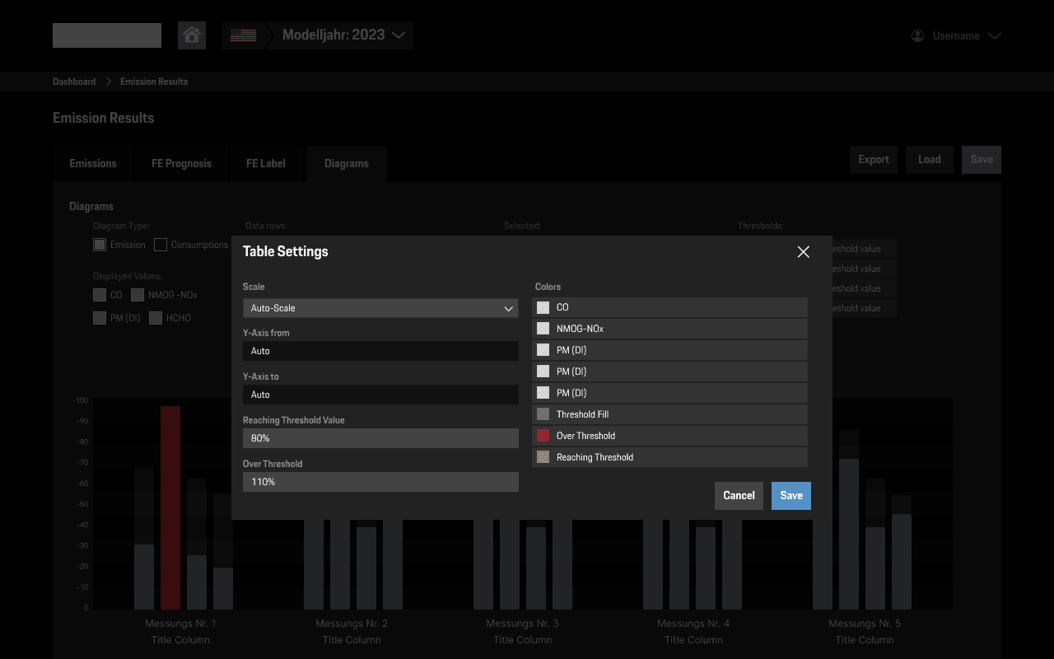Select the Emissions tab
Image resolution: width=1054 pixels, height=659 pixels.
(93, 163)
